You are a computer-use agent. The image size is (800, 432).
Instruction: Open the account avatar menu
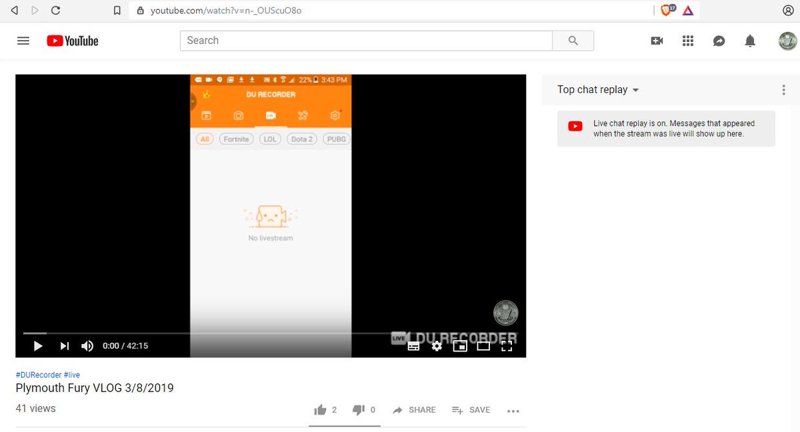[788, 41]
